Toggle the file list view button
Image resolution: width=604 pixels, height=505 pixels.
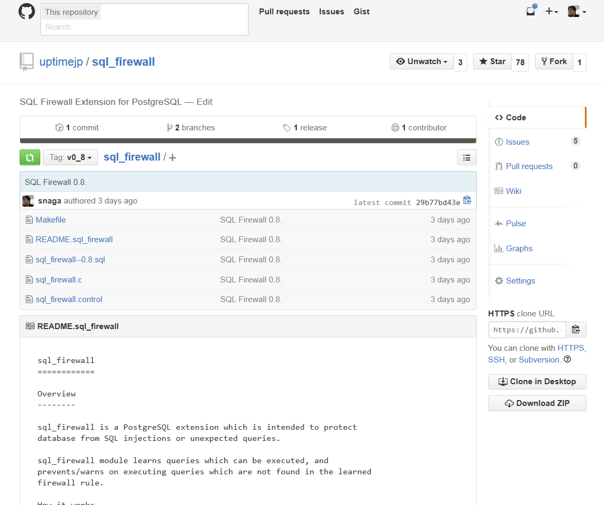pos(467,157)
